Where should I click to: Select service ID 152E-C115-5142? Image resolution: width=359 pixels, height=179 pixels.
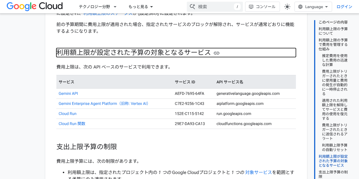[189, 114]
